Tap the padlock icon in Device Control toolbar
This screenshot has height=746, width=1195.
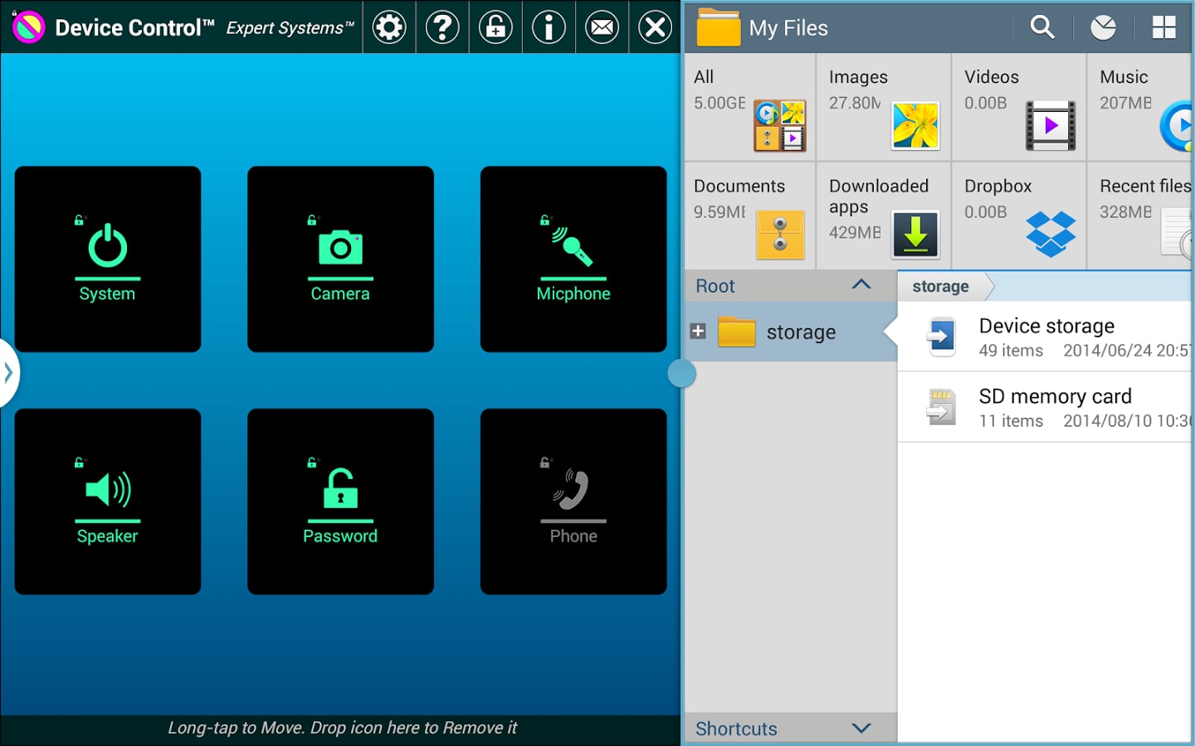pos(495,27)
